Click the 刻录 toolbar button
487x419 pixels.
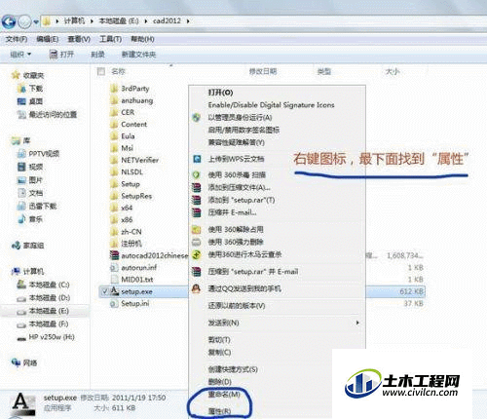97,55
